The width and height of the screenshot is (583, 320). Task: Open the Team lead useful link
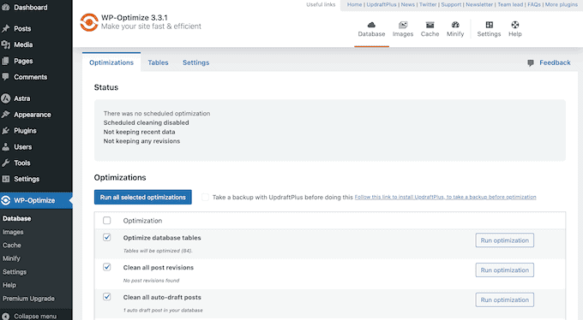[510, 4]
